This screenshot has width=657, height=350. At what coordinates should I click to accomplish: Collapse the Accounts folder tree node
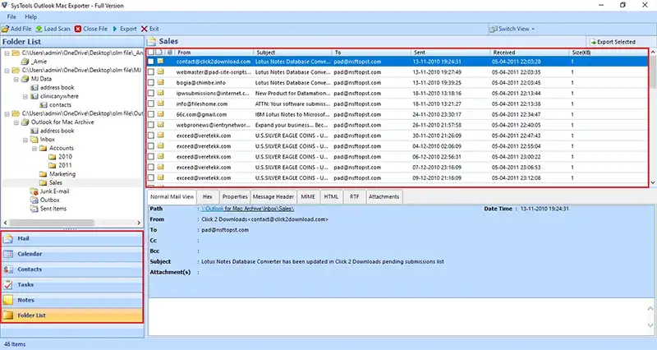point(34,149)
